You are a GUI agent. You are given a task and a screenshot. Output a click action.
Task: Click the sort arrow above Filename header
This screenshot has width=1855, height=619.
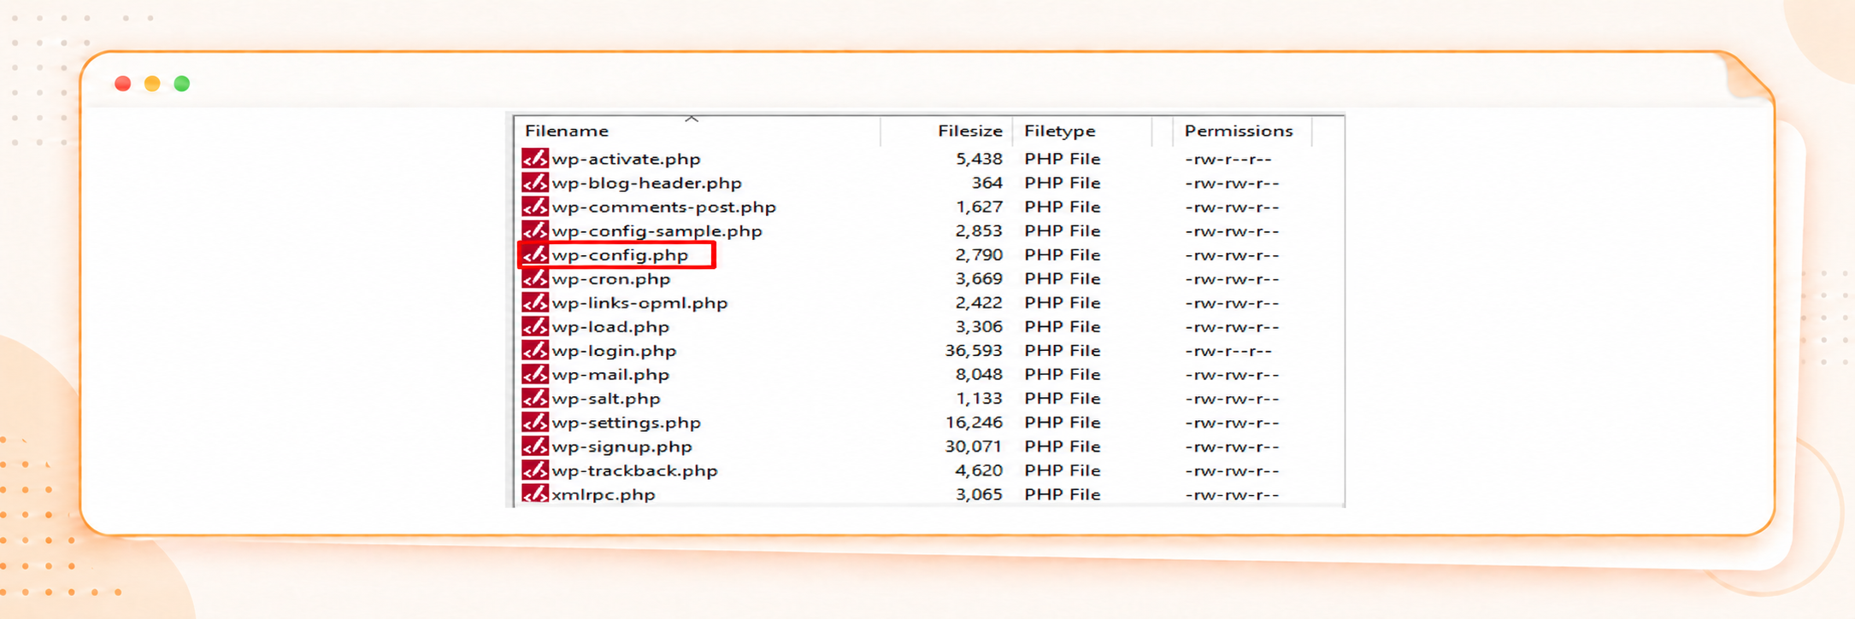coord(692,119)
